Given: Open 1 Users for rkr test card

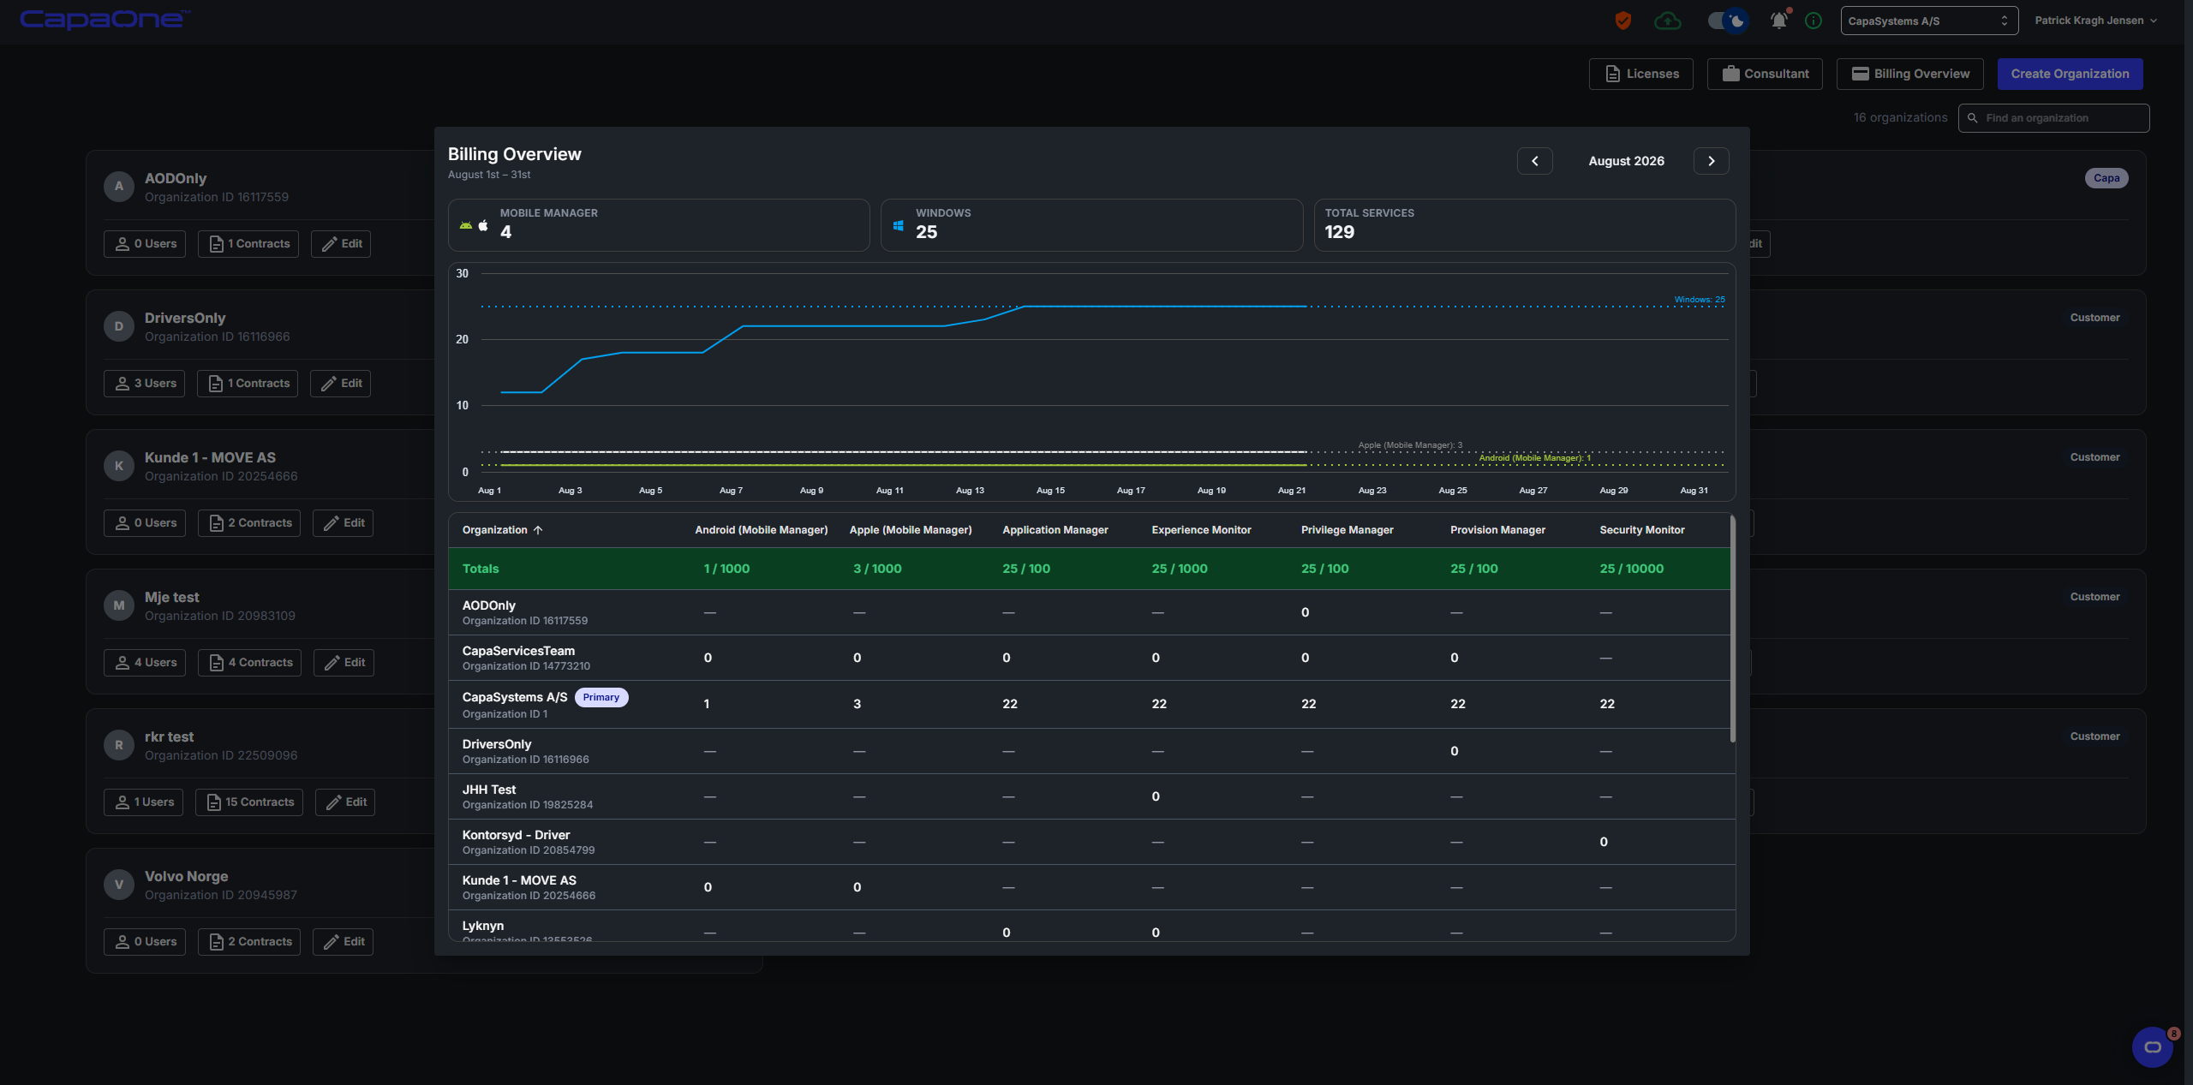Looking at the screenshot, I should 143,802.
